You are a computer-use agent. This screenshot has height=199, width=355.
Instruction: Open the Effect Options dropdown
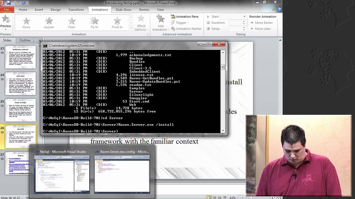click(x=141, y=23)
